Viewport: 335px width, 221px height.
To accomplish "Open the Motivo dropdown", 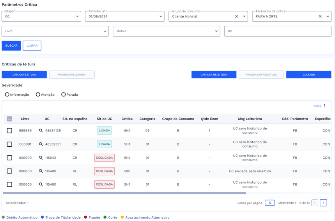I will [216, 31].
